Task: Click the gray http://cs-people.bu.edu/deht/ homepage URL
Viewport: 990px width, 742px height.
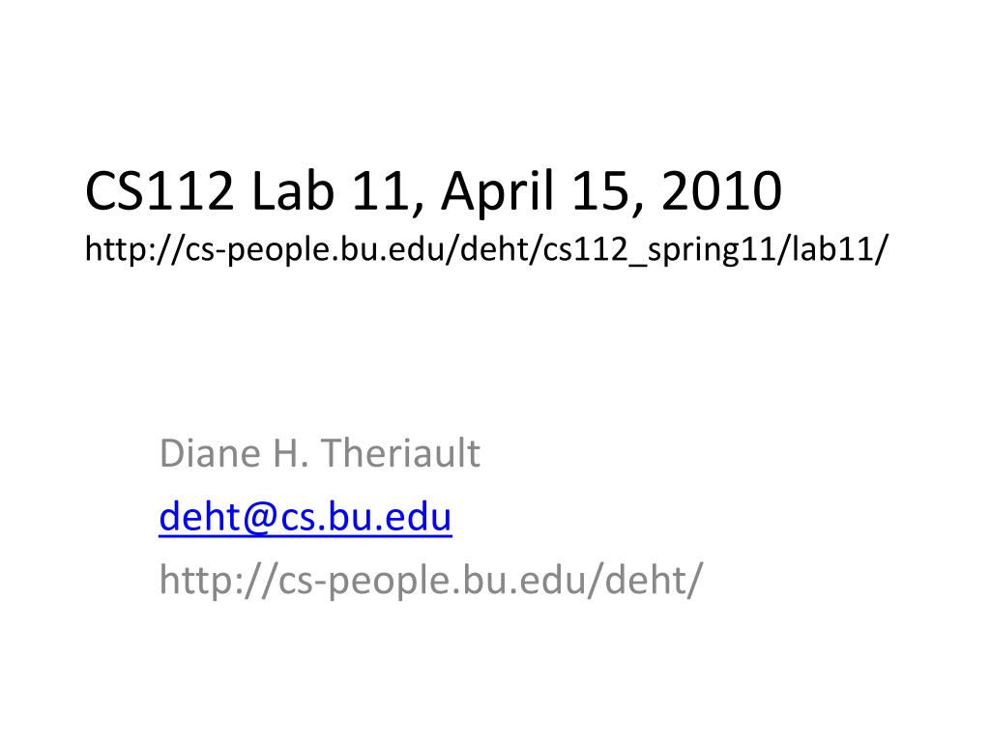Action: pyautogui.click(x=430, y=580)
